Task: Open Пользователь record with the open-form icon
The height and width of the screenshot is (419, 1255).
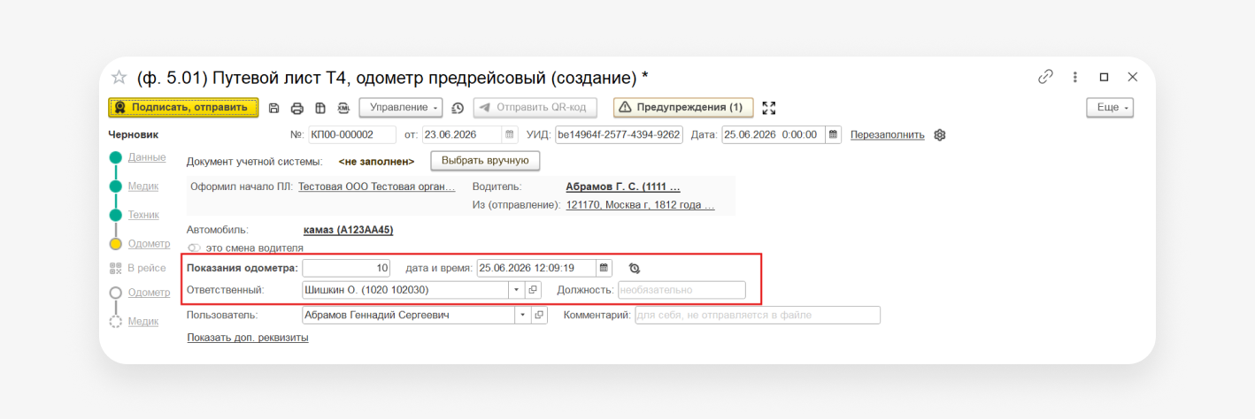Action: (539, 315)
